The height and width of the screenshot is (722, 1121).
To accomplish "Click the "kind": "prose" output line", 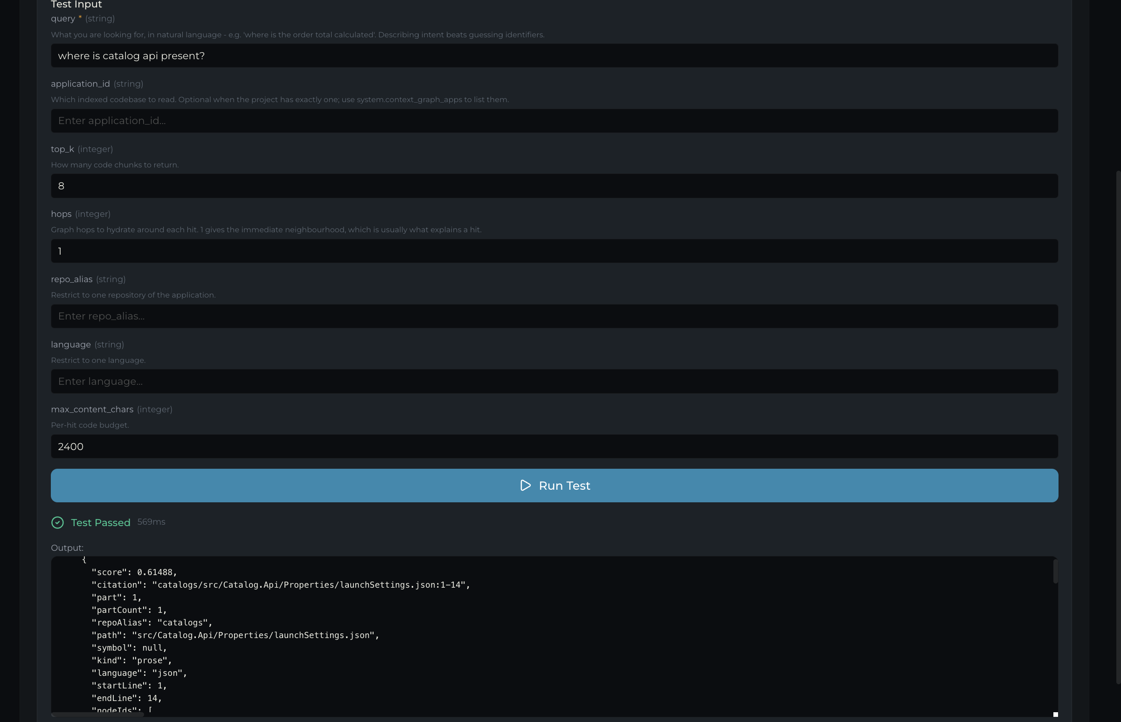I will (131, 660).
